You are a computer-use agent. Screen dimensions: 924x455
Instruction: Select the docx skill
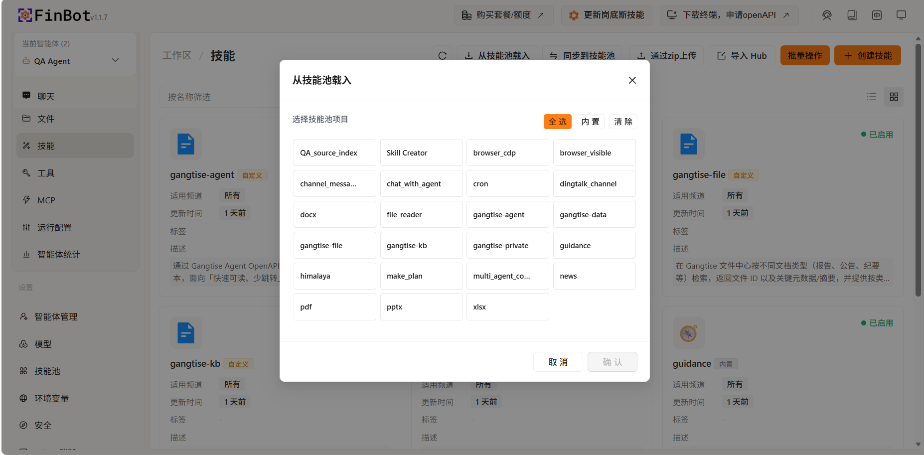(335, 214)
